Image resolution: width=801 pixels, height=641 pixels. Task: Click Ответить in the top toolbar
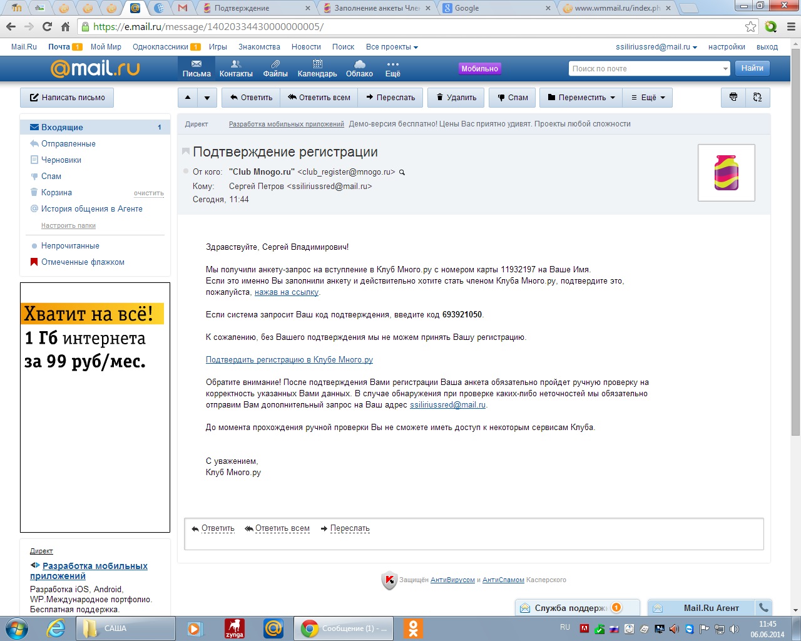[x=251, y=97]
